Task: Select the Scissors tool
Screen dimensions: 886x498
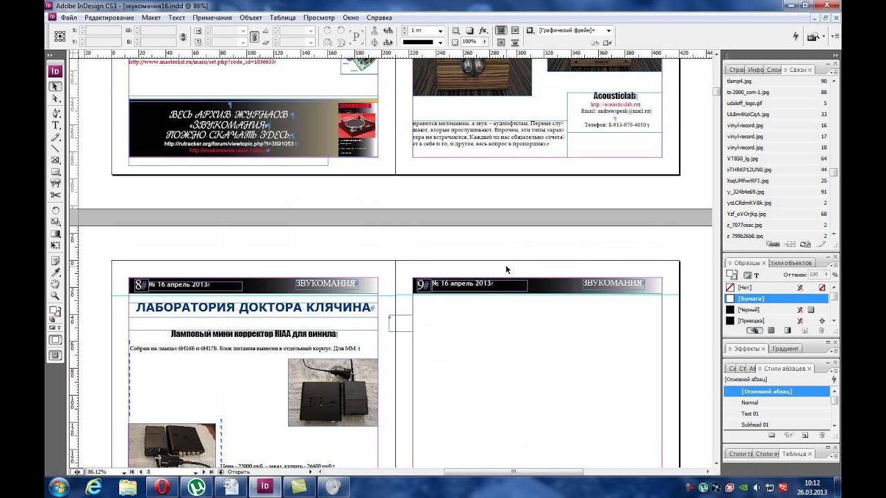Action: (55, 196)
